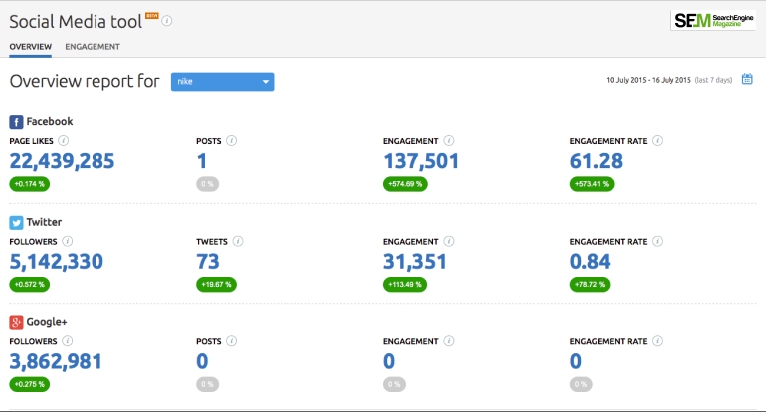Click info icon next to Social Media tool title
Screen dimensions: 766x412
[x=166, y=21]
